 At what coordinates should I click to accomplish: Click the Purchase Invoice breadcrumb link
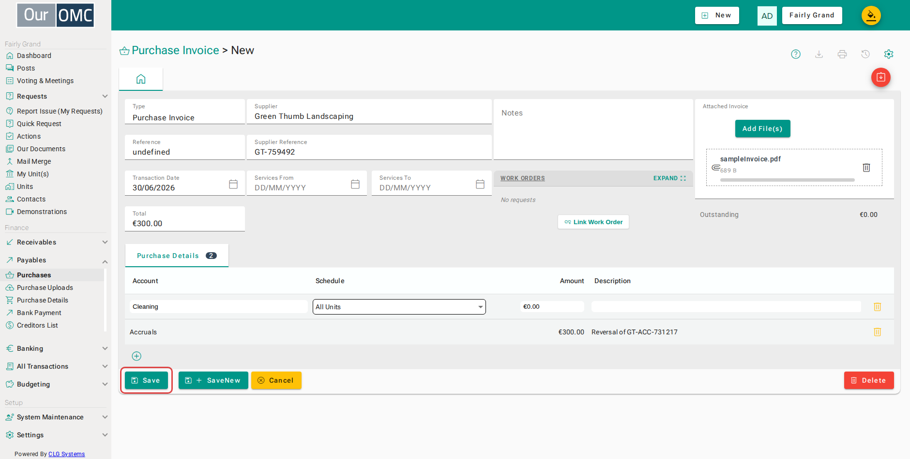175,50
